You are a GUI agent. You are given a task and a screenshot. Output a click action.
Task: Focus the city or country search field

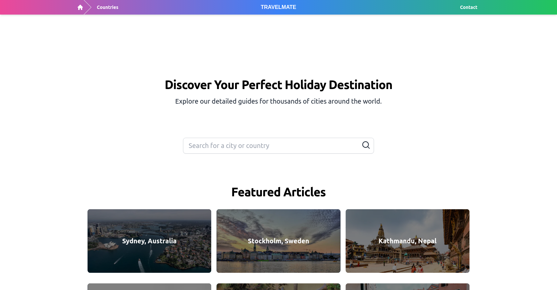278,146
